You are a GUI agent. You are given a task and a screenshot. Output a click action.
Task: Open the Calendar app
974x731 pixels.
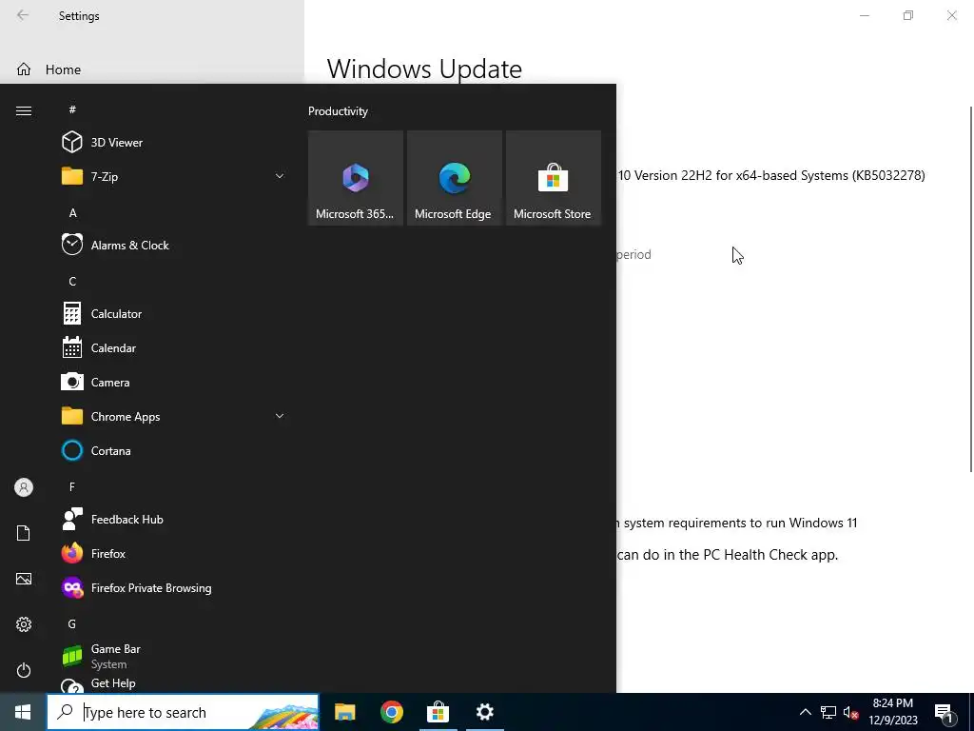pos(174,348)
